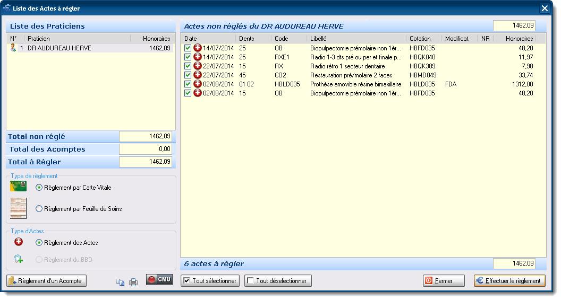Click the Carte Vitale card icon
The height and width of the screenshot is (300, 561).
19,187
